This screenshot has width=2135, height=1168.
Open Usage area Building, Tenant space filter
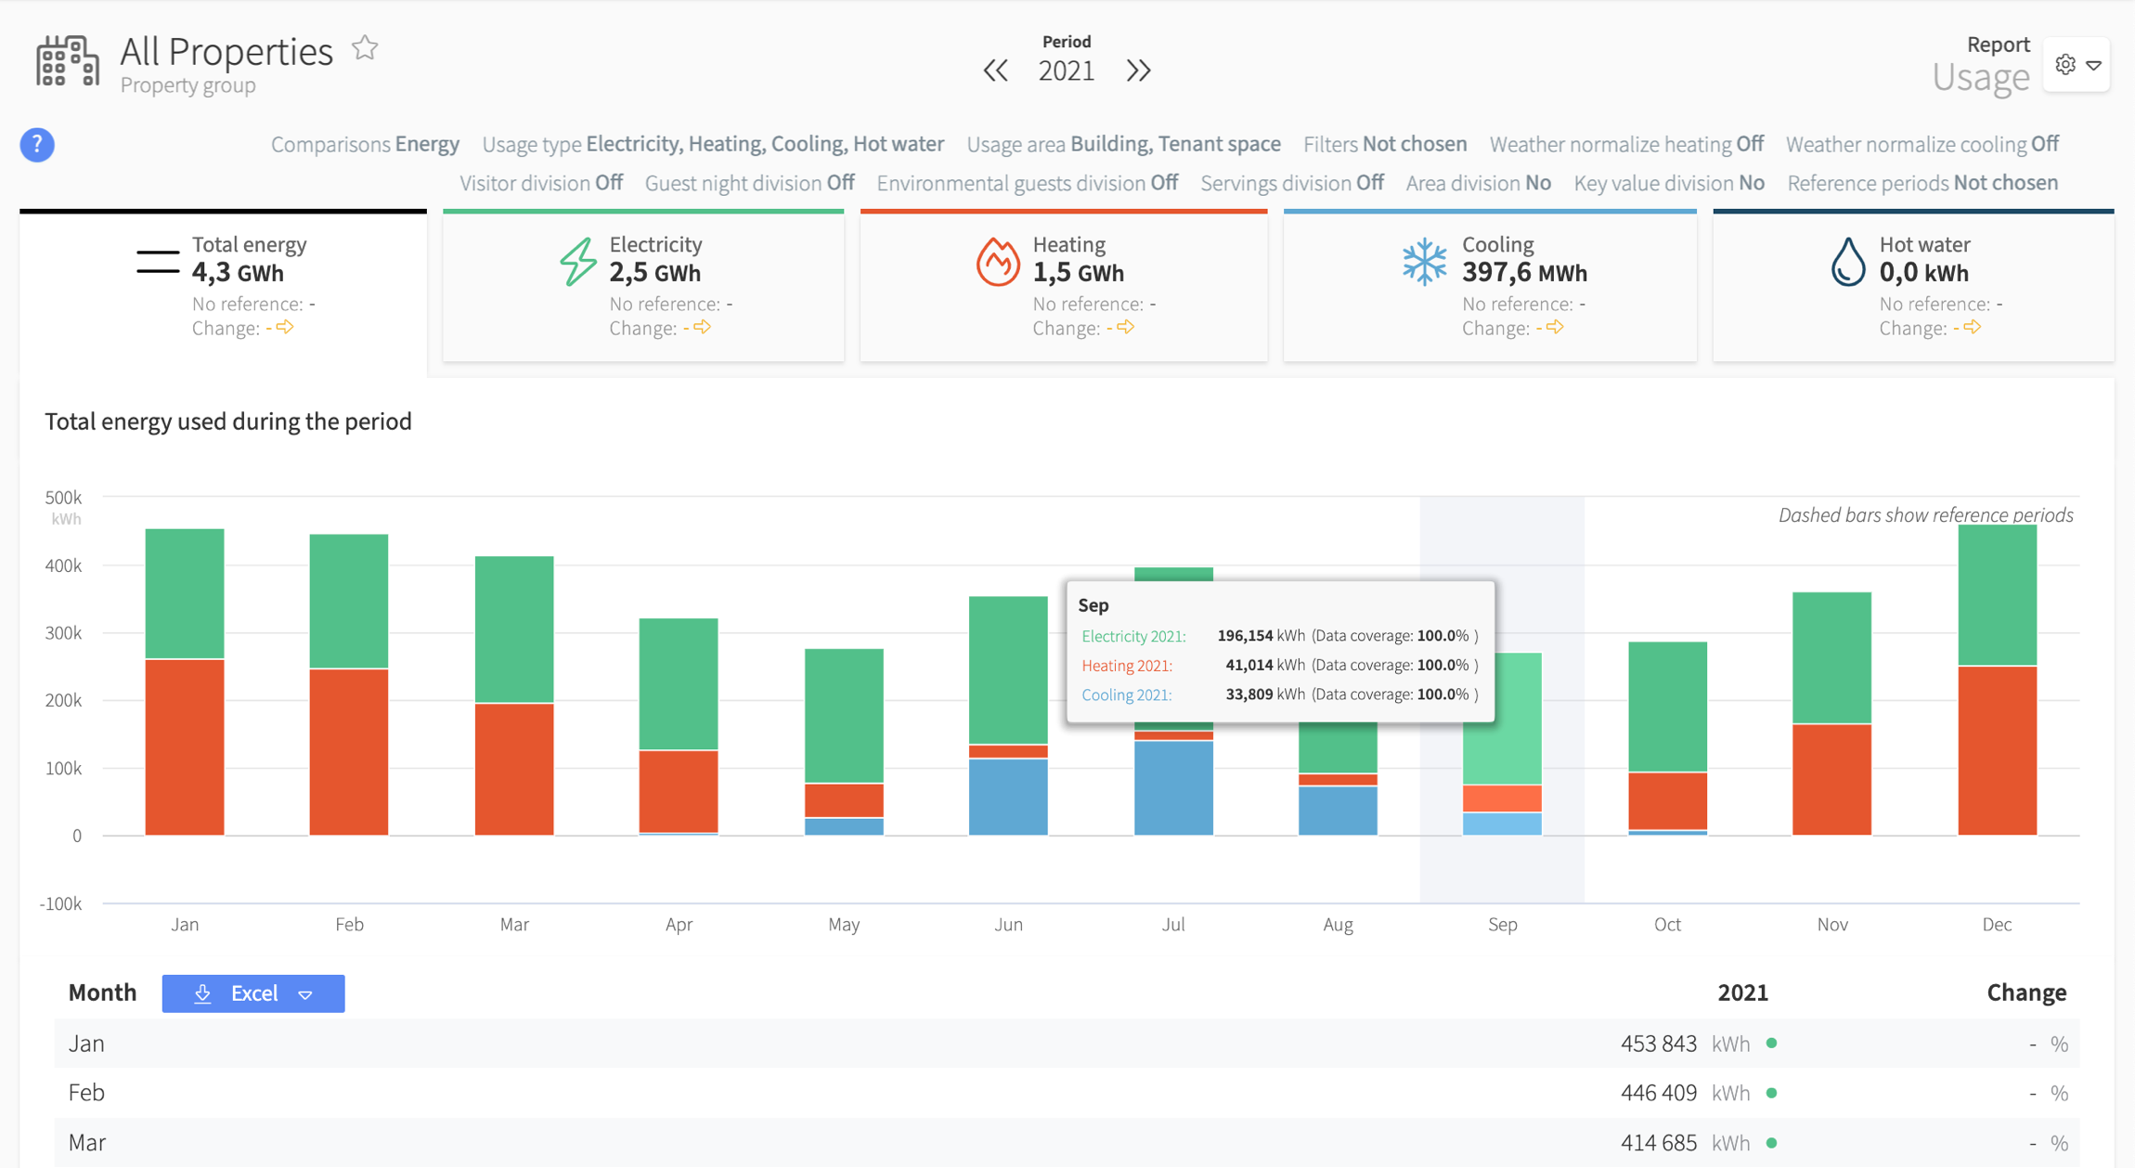tap(1122, 145)
